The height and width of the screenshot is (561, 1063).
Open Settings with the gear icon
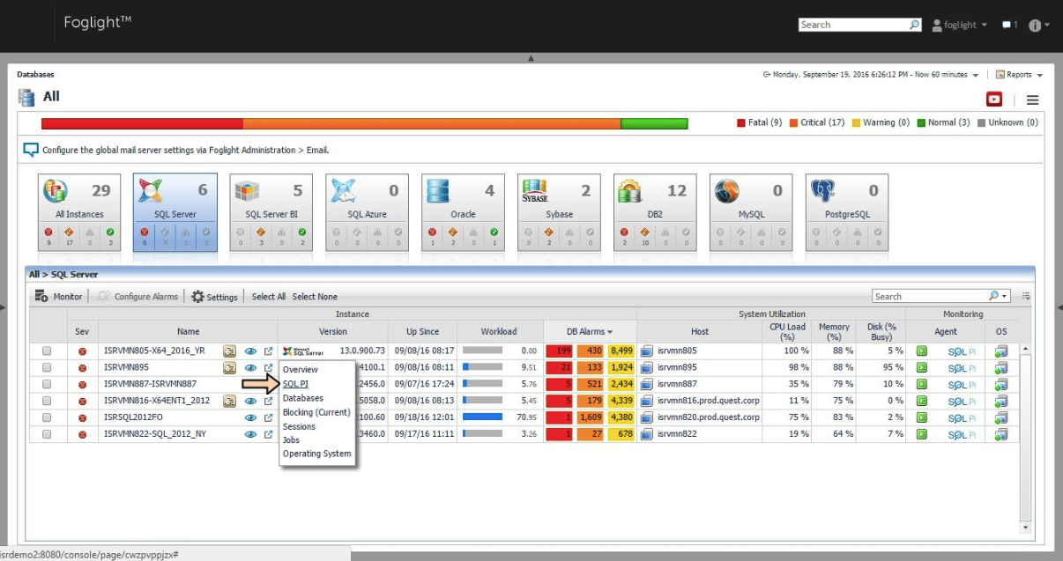pos(197,297)
